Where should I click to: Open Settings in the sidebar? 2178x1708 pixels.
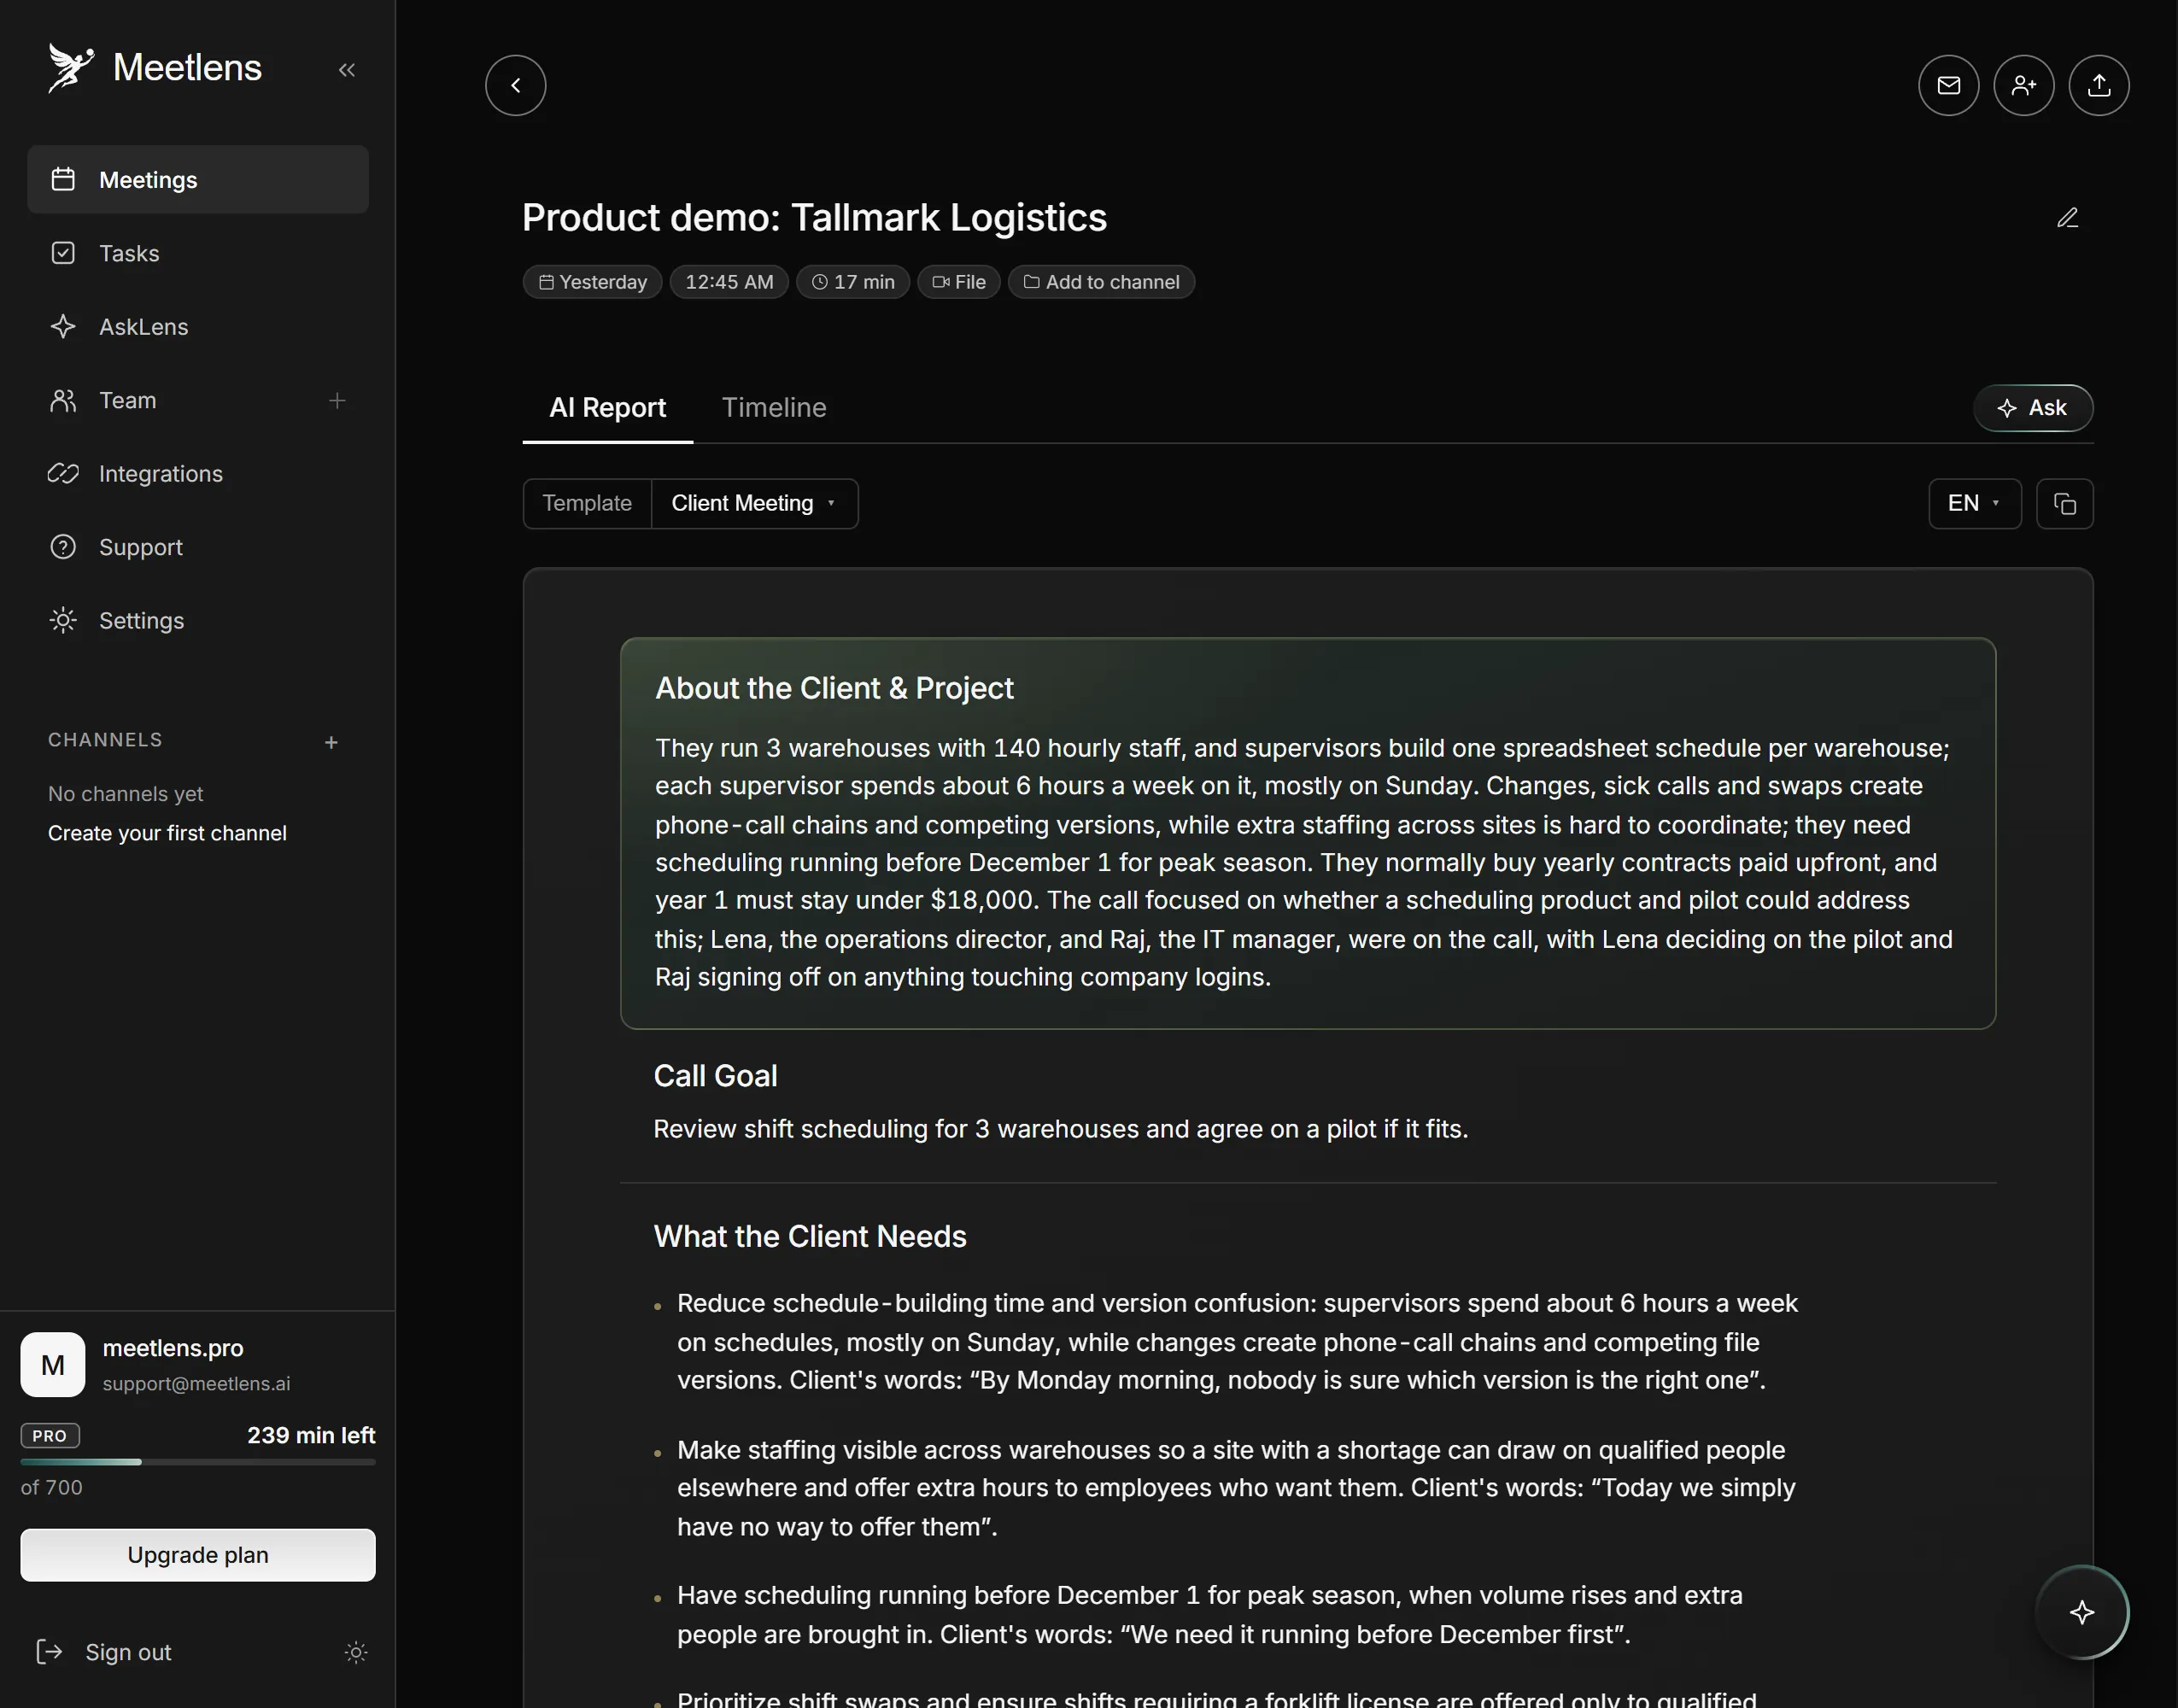point(198,621)
